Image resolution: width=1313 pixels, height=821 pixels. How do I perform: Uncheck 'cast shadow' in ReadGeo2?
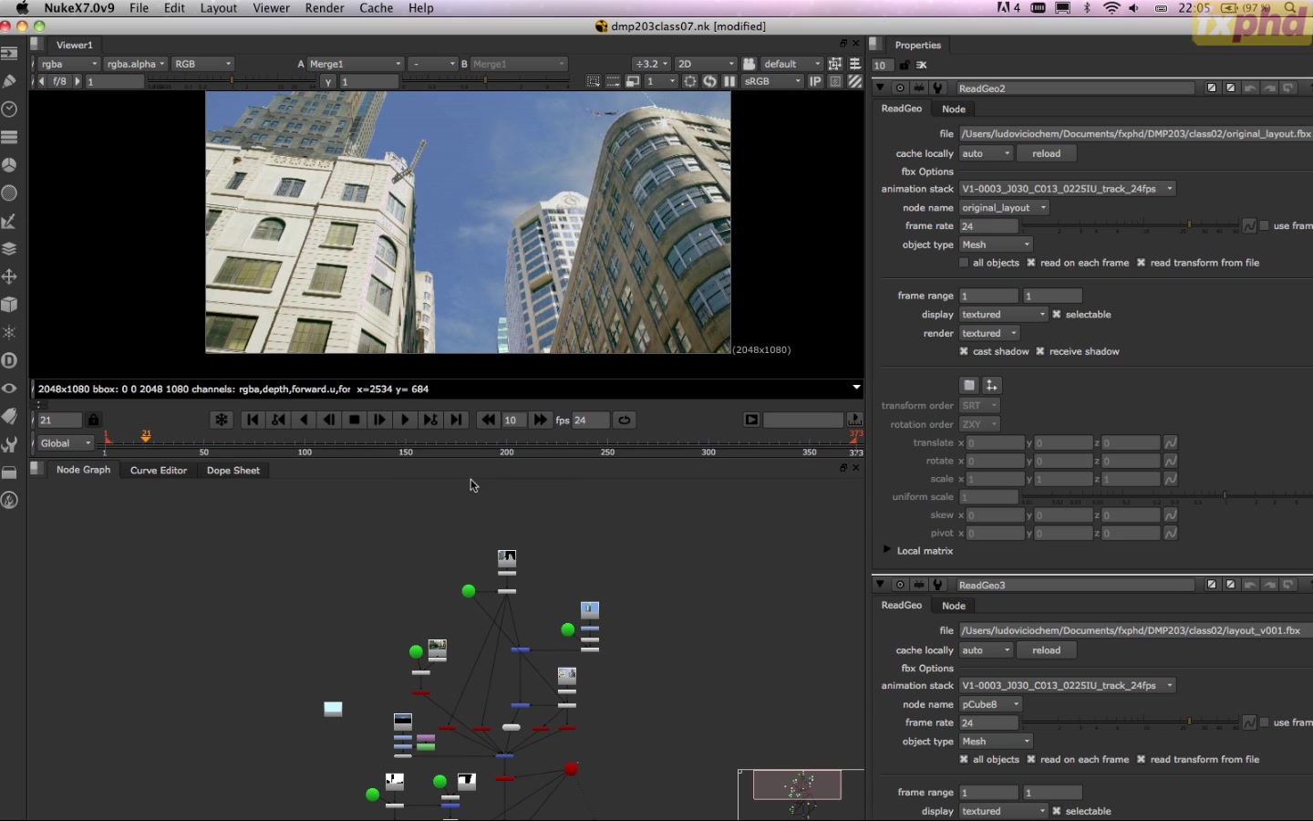(x=964, y=351)
